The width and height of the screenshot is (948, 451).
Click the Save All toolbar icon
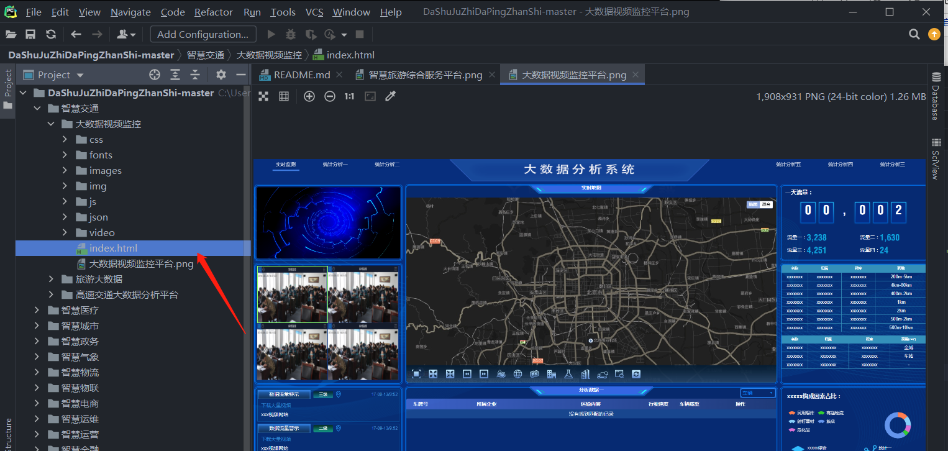tap(30, 35)
